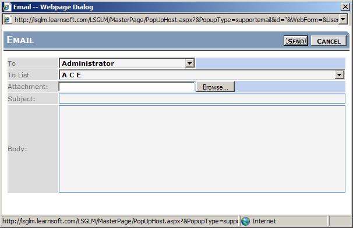Click the Cancel button
This screenshot has width=353, height=228.
tap(329, 41)
